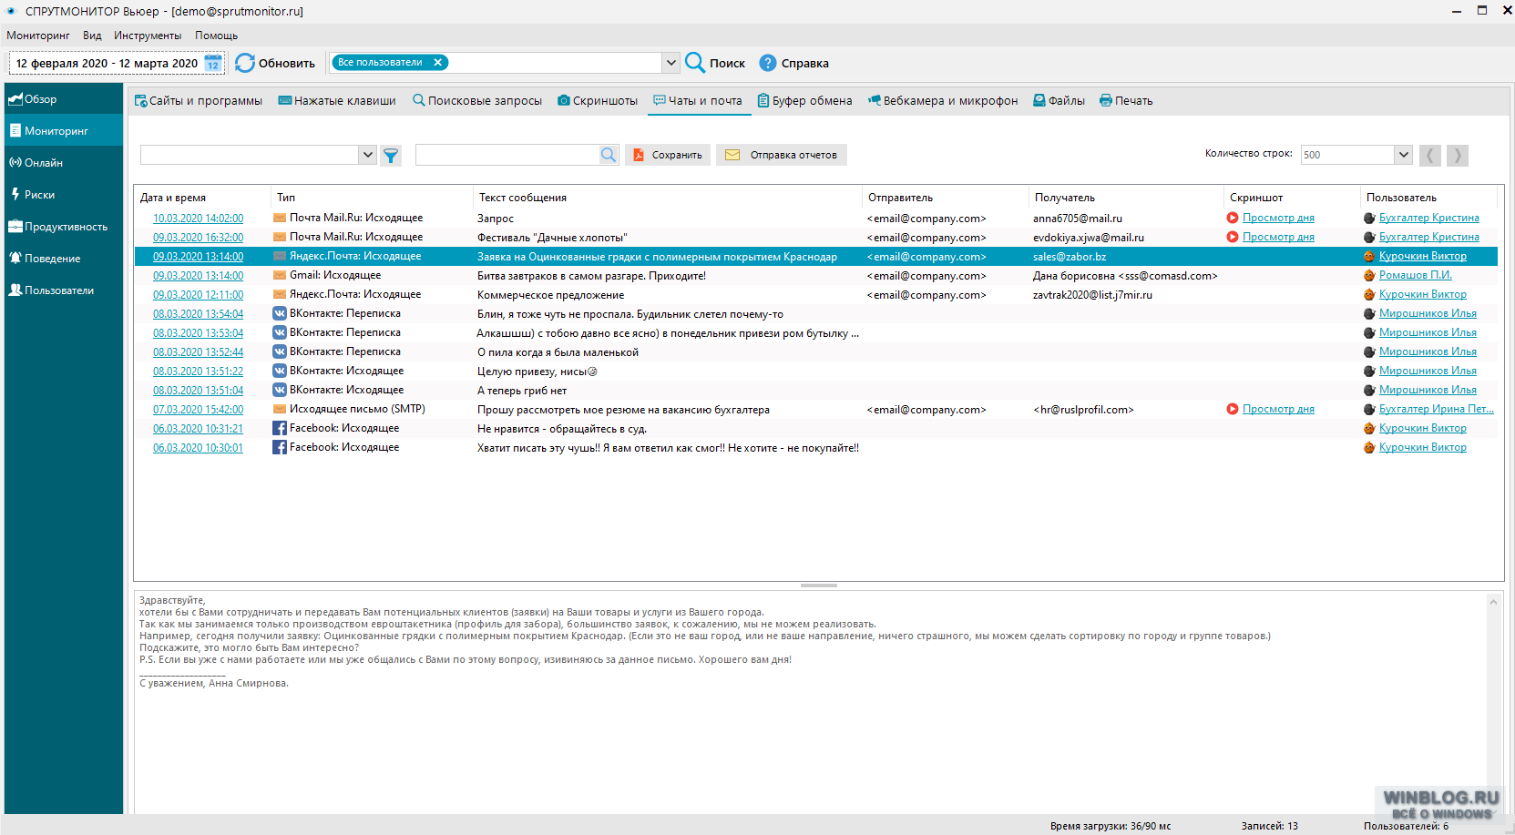Expand the filter type combo box arrow

coord(368,155)
